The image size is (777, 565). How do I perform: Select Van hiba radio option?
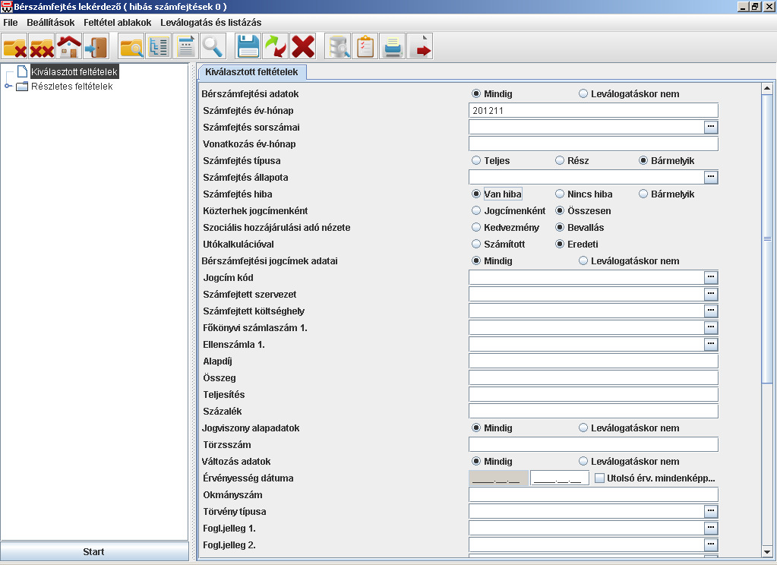[476, 194]
